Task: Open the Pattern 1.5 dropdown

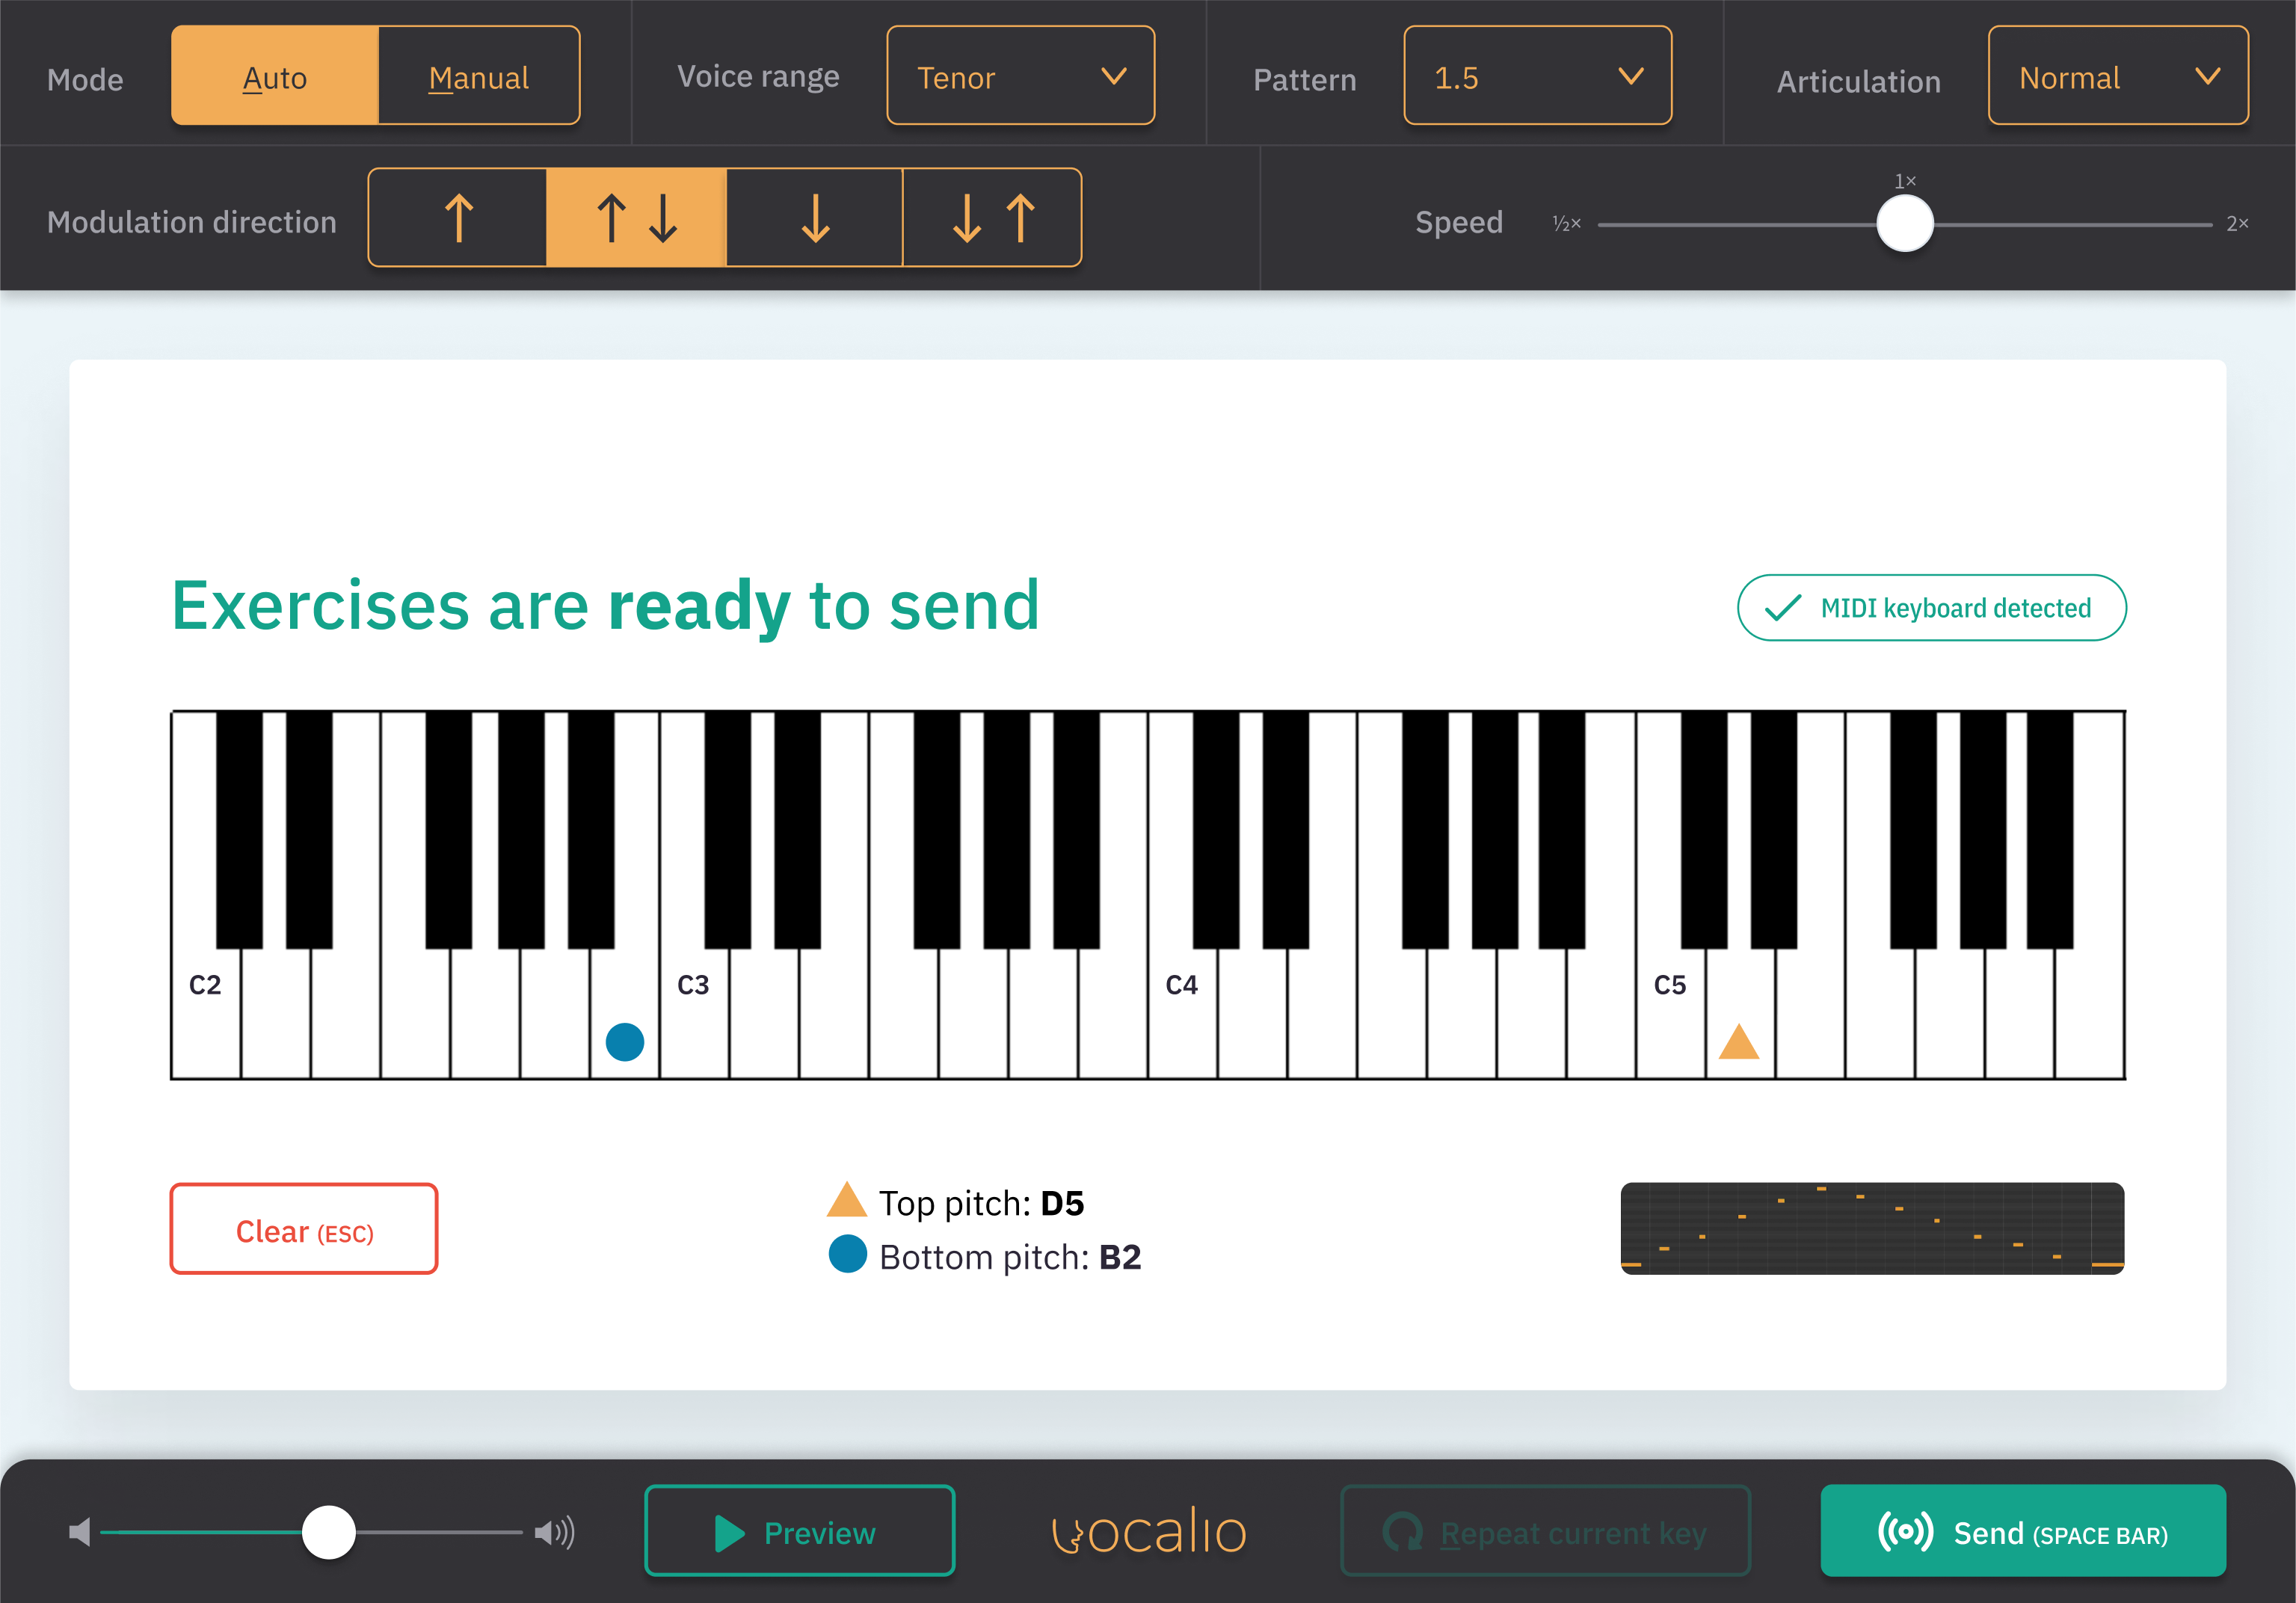Action: 1538,76
